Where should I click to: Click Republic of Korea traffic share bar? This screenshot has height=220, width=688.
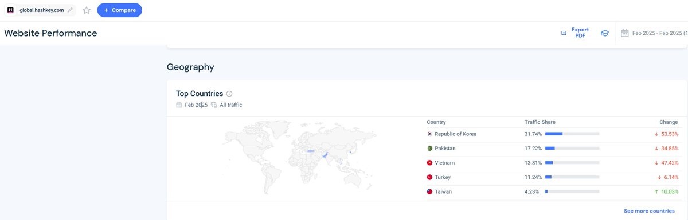[x=572, y=134]
